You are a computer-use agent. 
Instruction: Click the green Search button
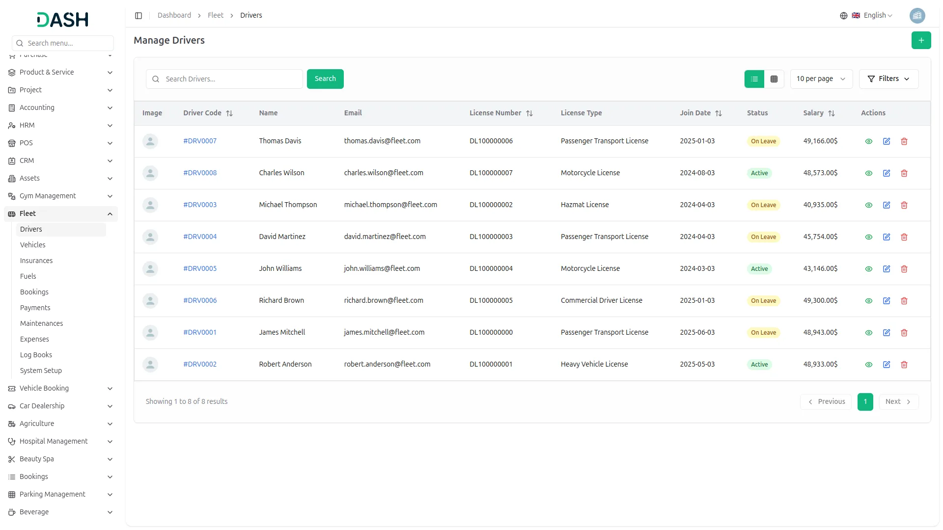click(325, 79)
